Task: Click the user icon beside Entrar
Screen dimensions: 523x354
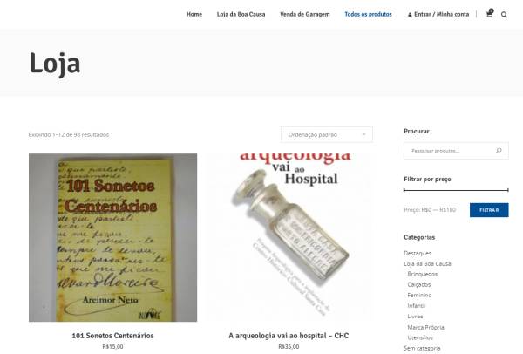Action: [410, 15]
